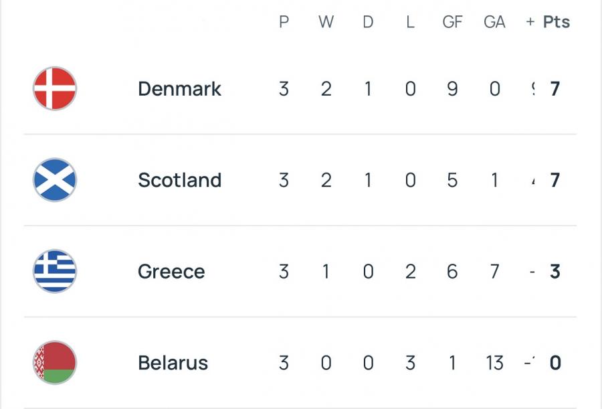Image resolution: width=602 pixels, height=409 pixels.
Task: Click Greece's 3 points value
Action: tap(555, 271)
